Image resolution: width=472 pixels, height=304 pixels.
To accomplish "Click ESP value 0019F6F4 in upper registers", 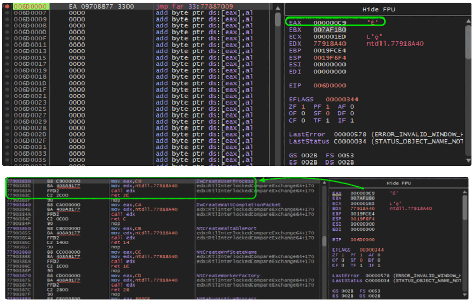I will click(330, 58).
